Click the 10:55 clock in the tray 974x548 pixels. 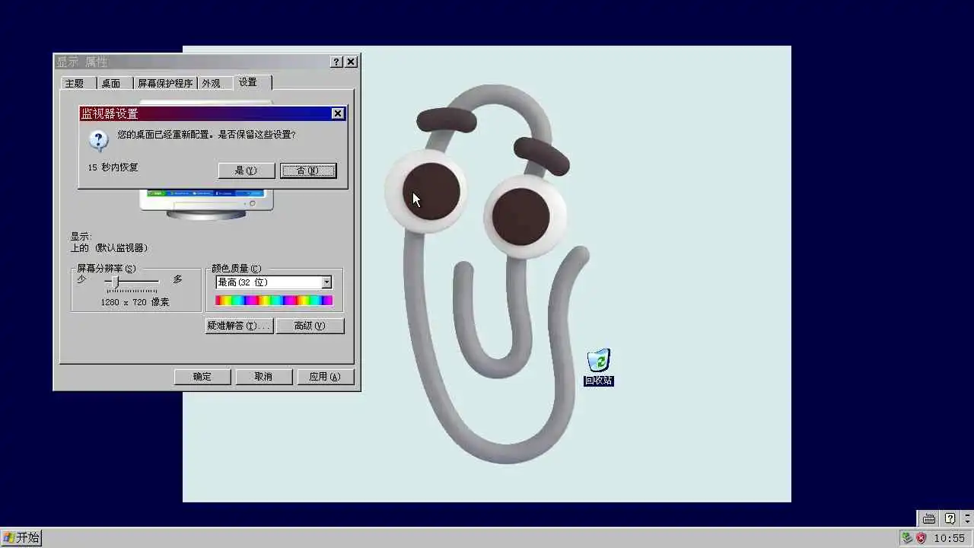tap(949, 538)
